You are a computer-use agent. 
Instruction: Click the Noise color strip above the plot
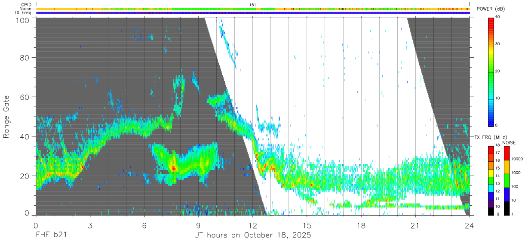coord(253,9)
